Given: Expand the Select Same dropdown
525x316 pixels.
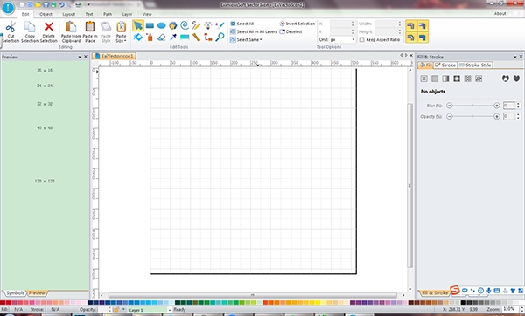Looking at the screenshot, I should (x=246, y=40).
